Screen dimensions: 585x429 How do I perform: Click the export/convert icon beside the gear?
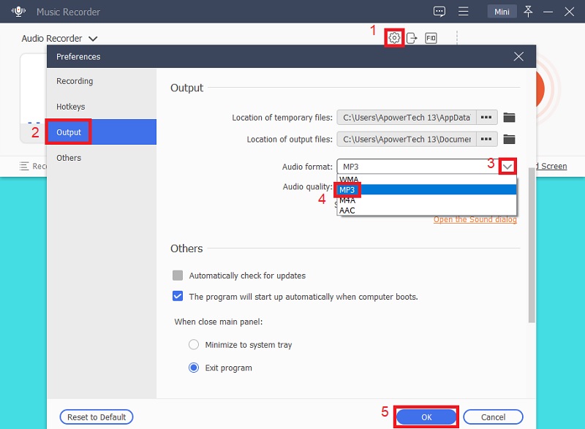[x=412, y=38]
